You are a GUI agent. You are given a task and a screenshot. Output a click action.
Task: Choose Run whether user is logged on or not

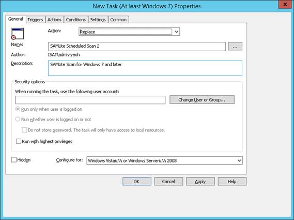coord(18,119)
